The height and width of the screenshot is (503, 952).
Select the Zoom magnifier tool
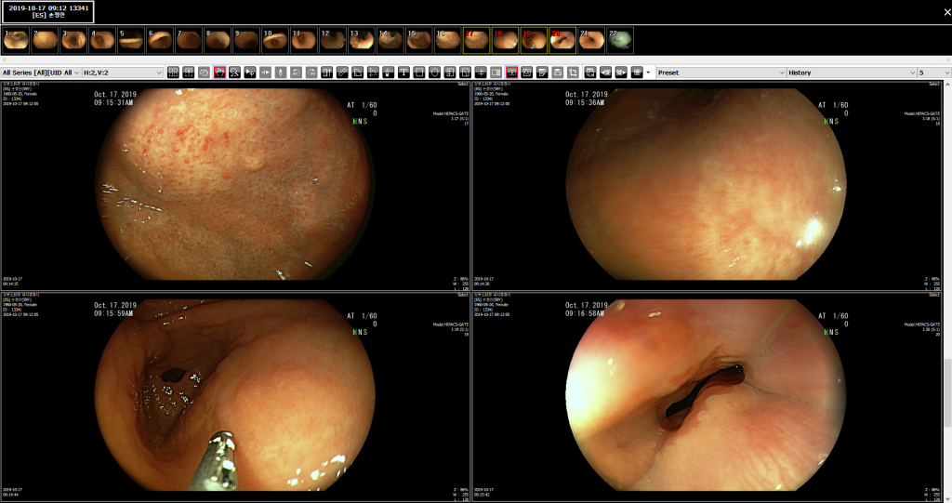click(234, 73)
